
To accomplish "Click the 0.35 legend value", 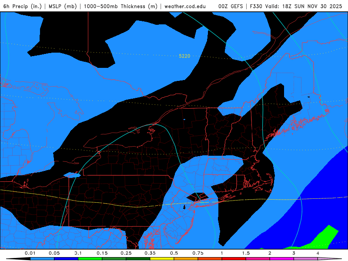I will (150, 253).
